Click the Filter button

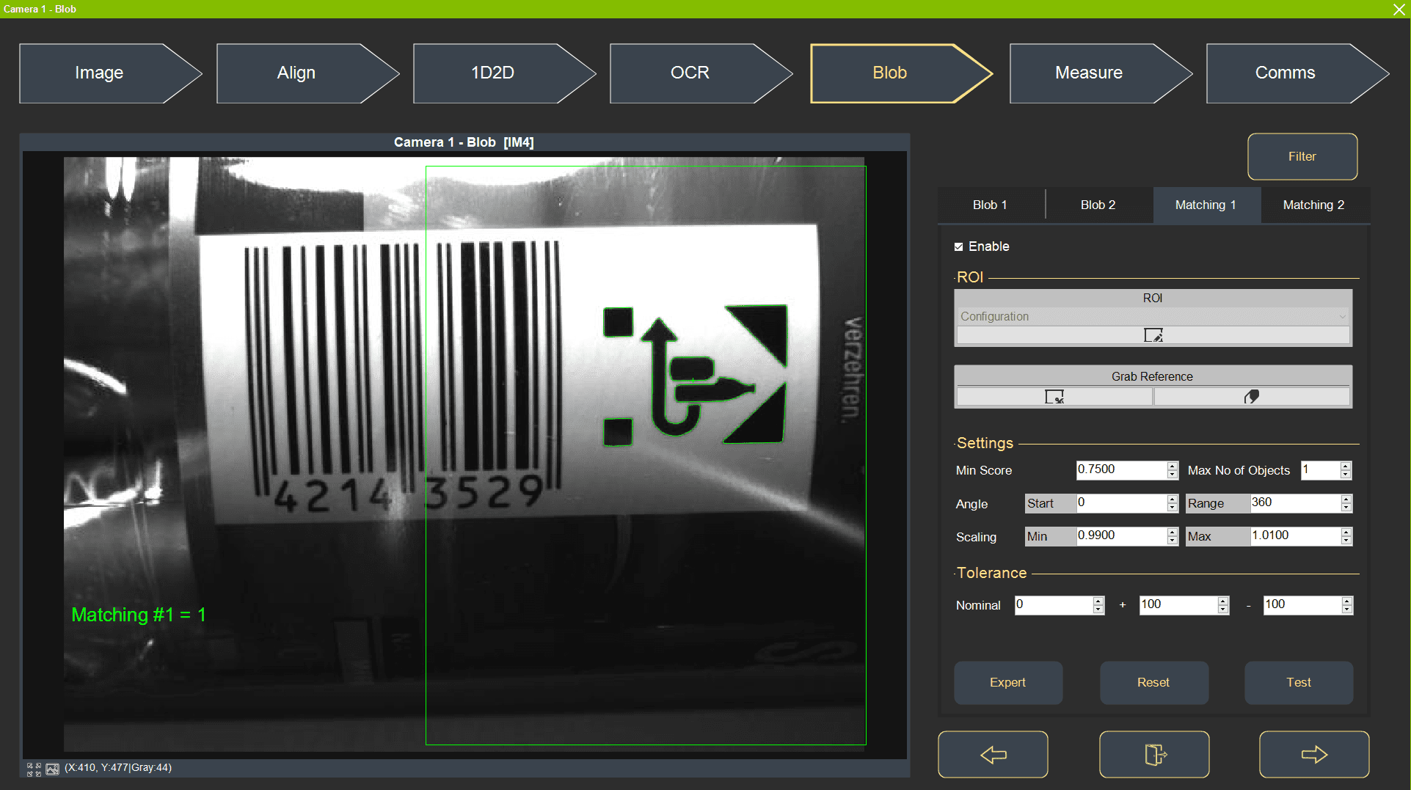click(1302, 156)
